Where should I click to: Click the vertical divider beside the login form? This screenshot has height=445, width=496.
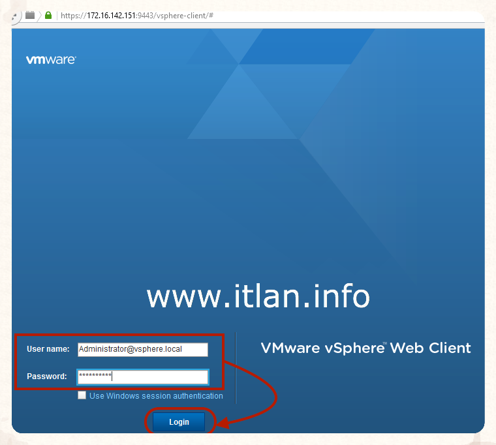[x=236, y=368]
